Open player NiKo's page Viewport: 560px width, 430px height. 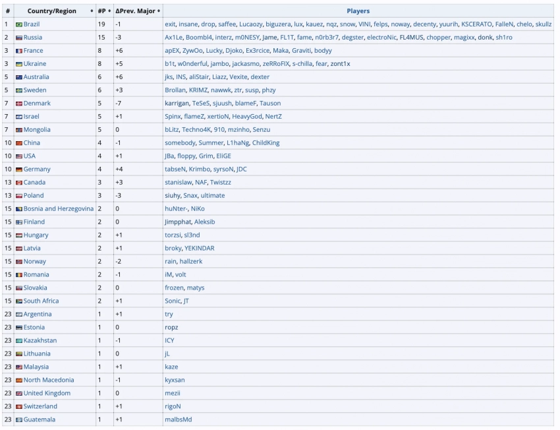click(197, 209)
